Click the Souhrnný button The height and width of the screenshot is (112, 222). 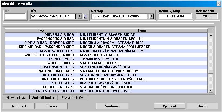112,106
